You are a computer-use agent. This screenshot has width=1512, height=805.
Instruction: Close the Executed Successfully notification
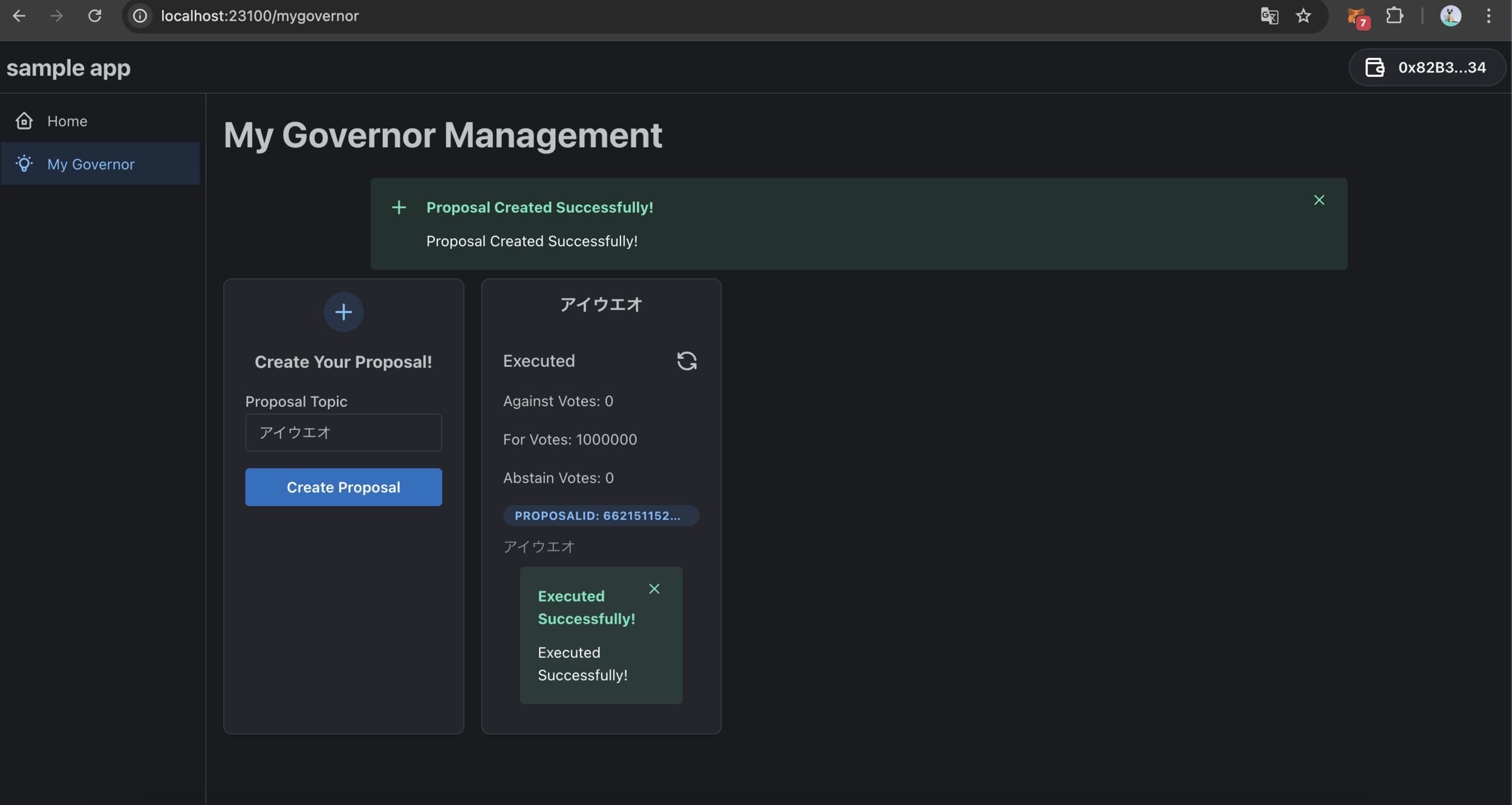(x=654, y=589)
